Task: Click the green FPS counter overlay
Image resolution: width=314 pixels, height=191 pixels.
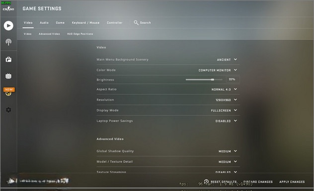Action: click(x=6, y=3)
